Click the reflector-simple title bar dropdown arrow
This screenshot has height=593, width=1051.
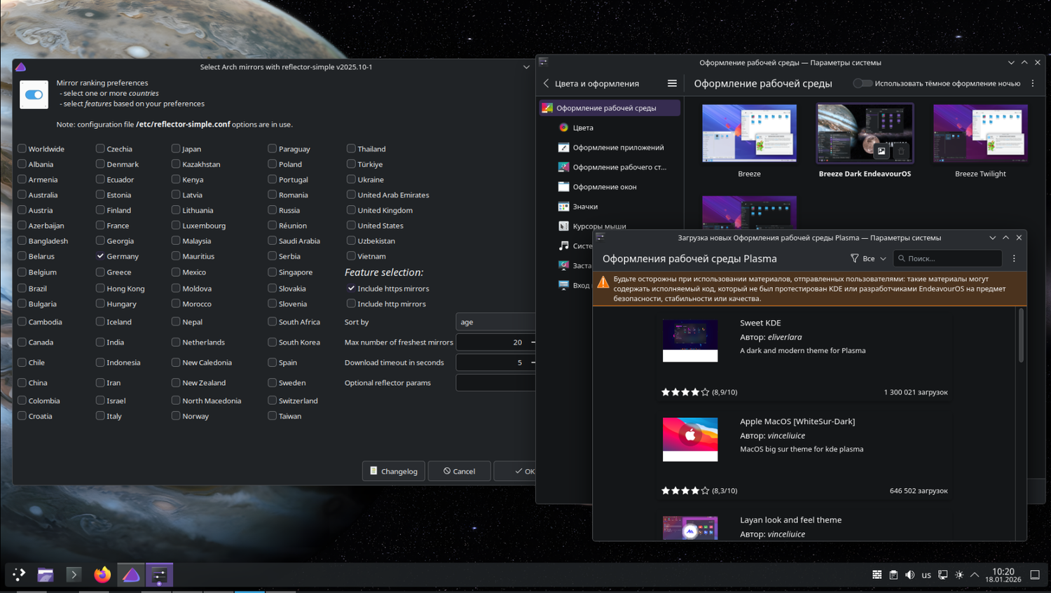pos(526,67)
